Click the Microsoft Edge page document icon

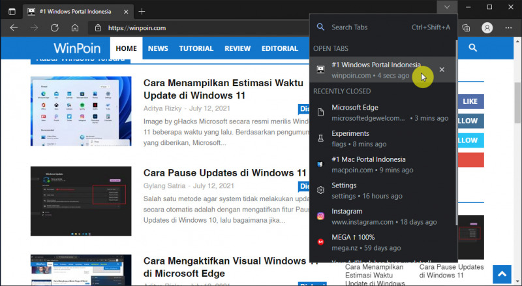pos(320,112)
